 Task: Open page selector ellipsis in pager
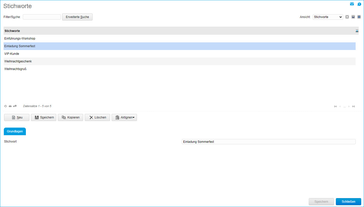tap(344, 107)
